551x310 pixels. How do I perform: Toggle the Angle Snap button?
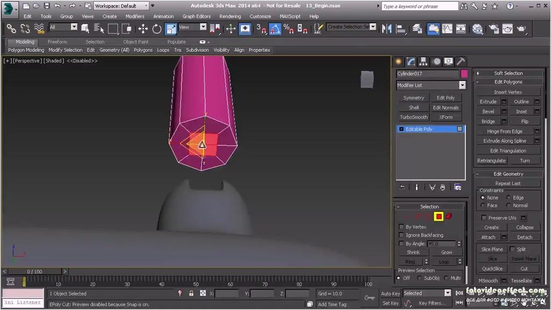click(275, 29)
